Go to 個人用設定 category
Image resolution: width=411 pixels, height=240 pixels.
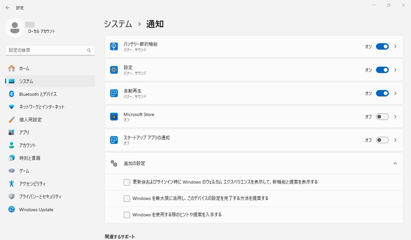(x=50, y=120)
